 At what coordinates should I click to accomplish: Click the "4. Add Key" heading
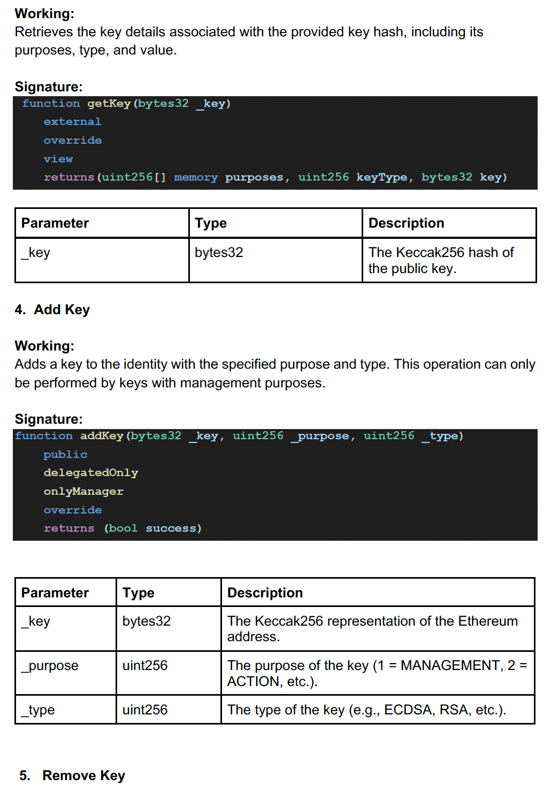coord(52,310)
